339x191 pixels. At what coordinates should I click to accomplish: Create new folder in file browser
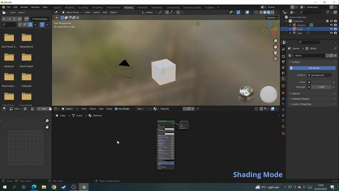(26, 19)
